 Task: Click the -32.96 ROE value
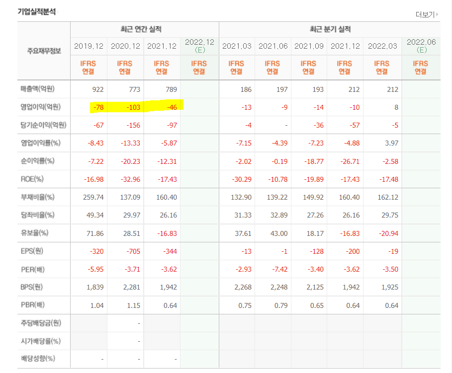pyautogui.click(x=130, y=179)
